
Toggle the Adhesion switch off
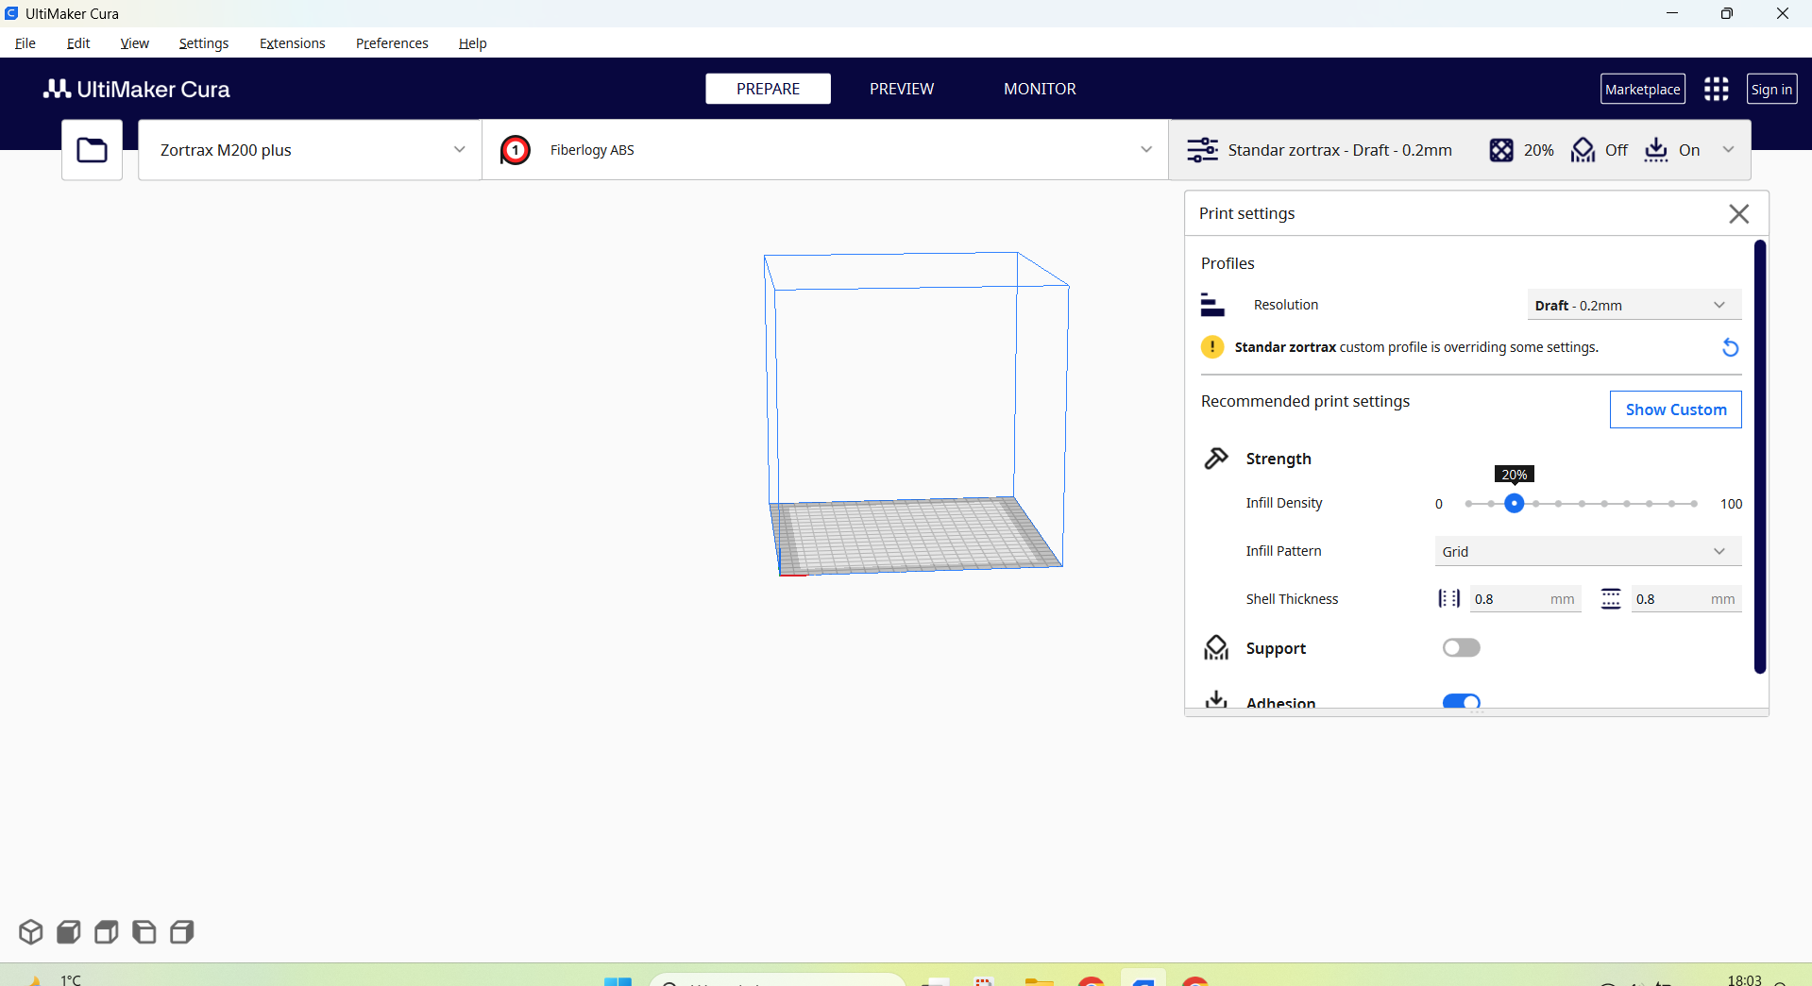(1461, 701)
